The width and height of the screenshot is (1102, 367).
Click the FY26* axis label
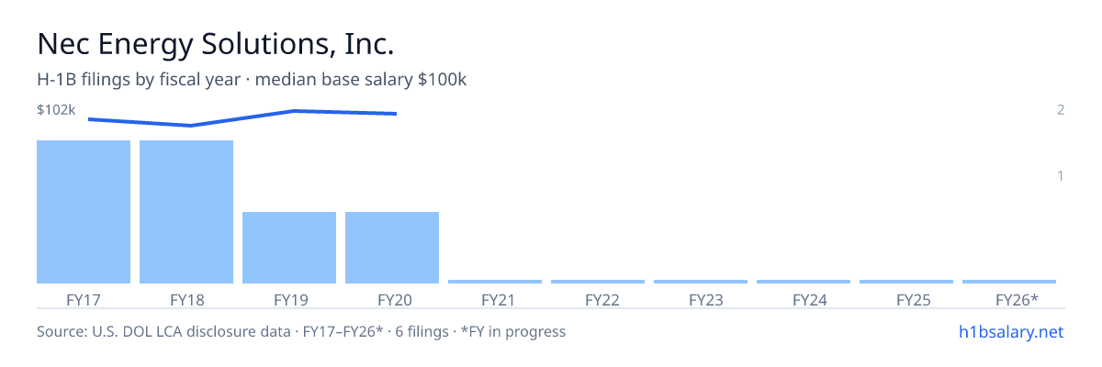tap(1017, 299)
